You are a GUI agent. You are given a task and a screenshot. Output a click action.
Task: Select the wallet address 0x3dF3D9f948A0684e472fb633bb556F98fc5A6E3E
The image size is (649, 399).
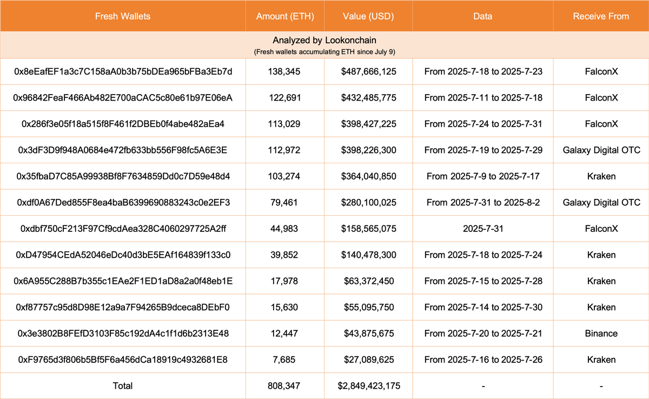(x=123, y=150)
